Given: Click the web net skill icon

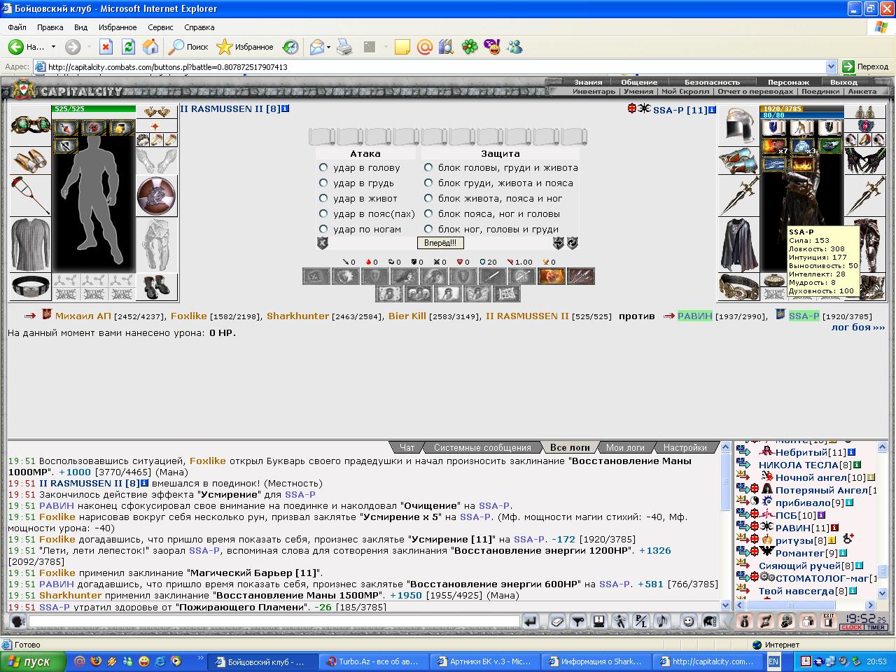Looking at the screenshot, I should tap(507, 293).
